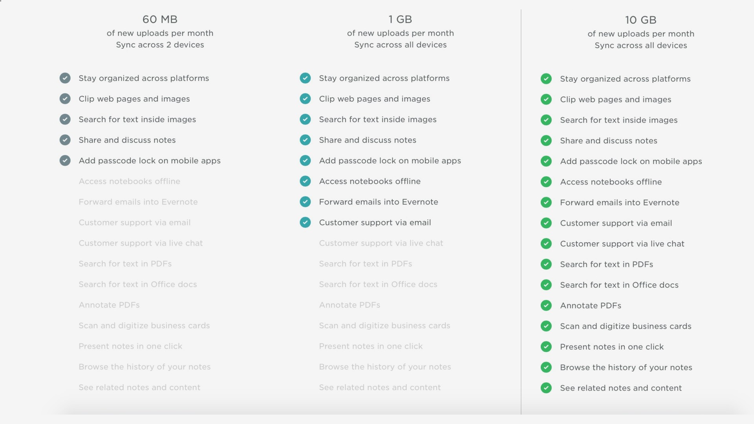Click gray checkmark beside 'Stay organized across platforms'
754x424 pixels.
[65, 78]
